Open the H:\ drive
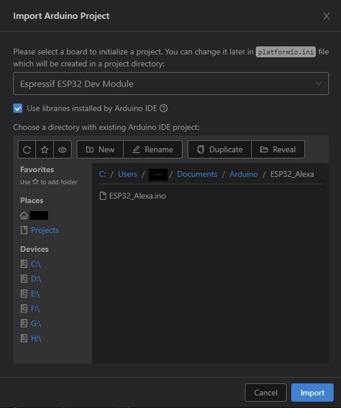Image resolution: width=341 pixels, height=408 pixels. (x=31, y=338)
